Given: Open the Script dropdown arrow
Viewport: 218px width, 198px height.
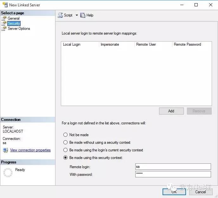Looking at the screenshot, I should point(77,15).
